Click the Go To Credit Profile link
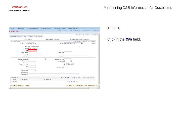 click(x=72, y=82)
